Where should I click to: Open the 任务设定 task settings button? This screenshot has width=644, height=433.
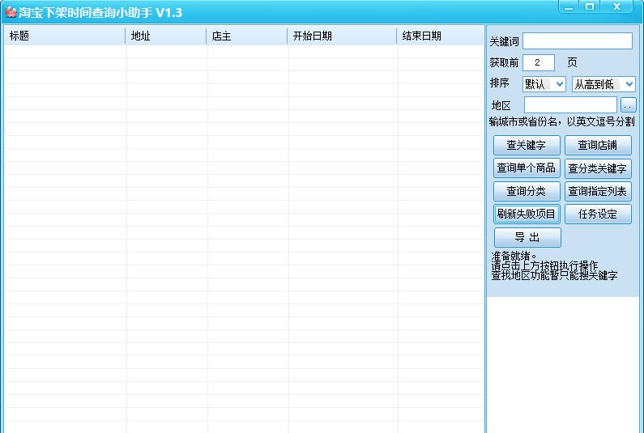tap(598, 214)
